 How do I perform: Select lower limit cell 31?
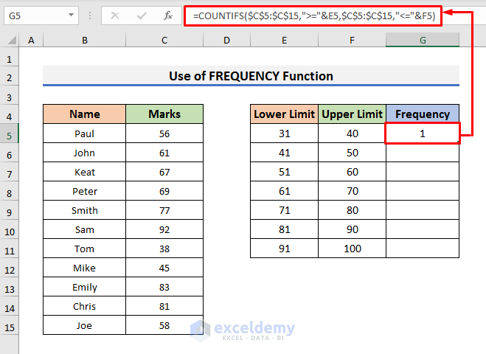pos(284,133)
